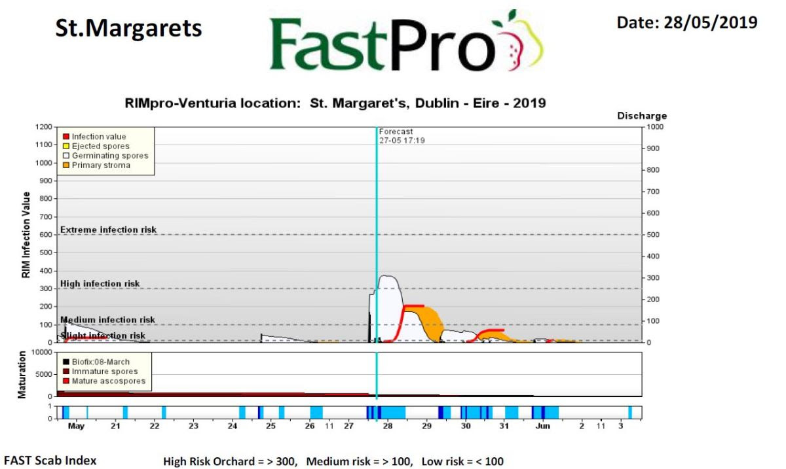Click the 'RIM Infection Value' axis title
The width and height of the screenshot is (786, 469).
[27, 235]
